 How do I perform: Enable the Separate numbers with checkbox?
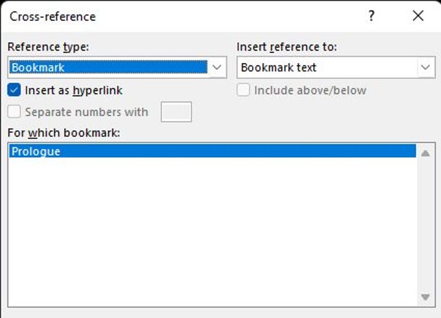point(15,112)
